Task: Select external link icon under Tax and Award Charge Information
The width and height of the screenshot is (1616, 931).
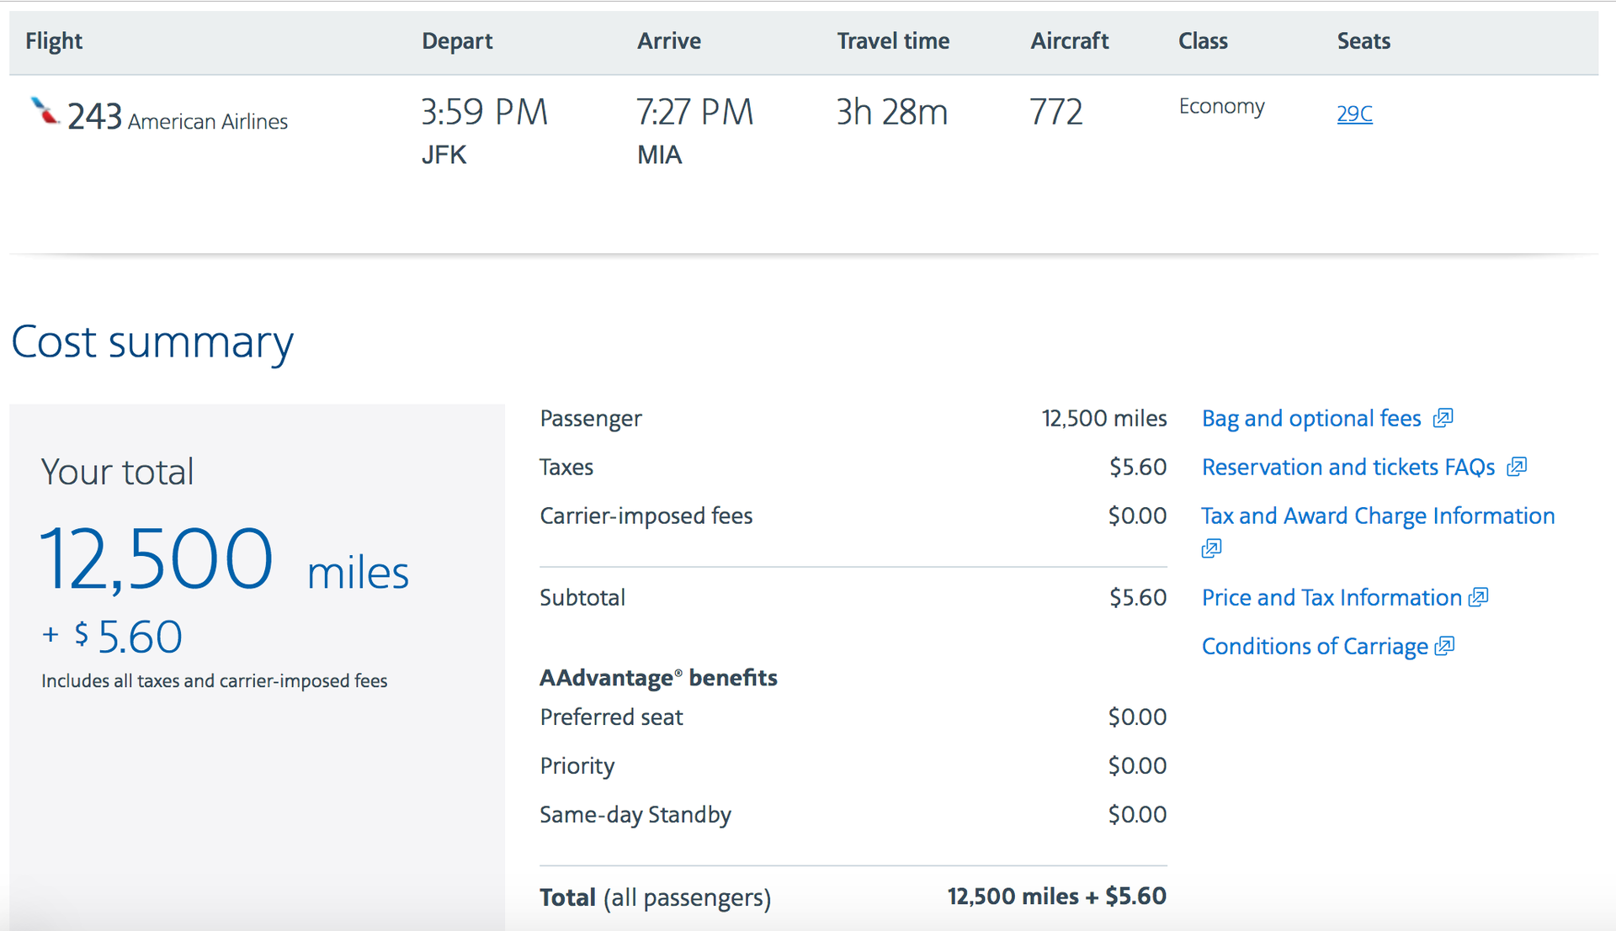Action: coord(1210,547)
